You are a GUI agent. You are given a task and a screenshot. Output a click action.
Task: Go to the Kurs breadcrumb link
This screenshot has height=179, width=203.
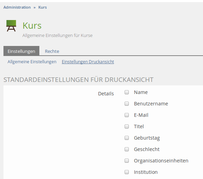coord(42,7)
